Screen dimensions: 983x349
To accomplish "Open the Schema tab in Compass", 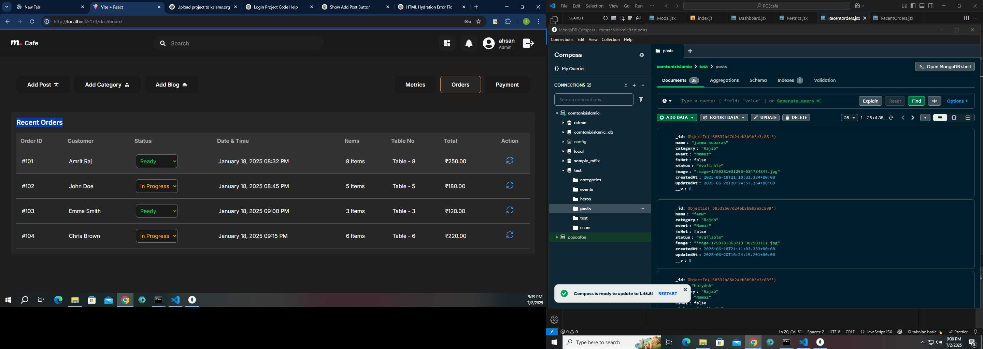I will [758, 80].
